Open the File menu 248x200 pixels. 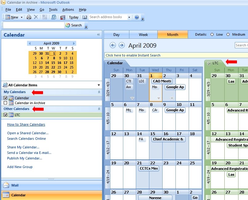(8, 10)
